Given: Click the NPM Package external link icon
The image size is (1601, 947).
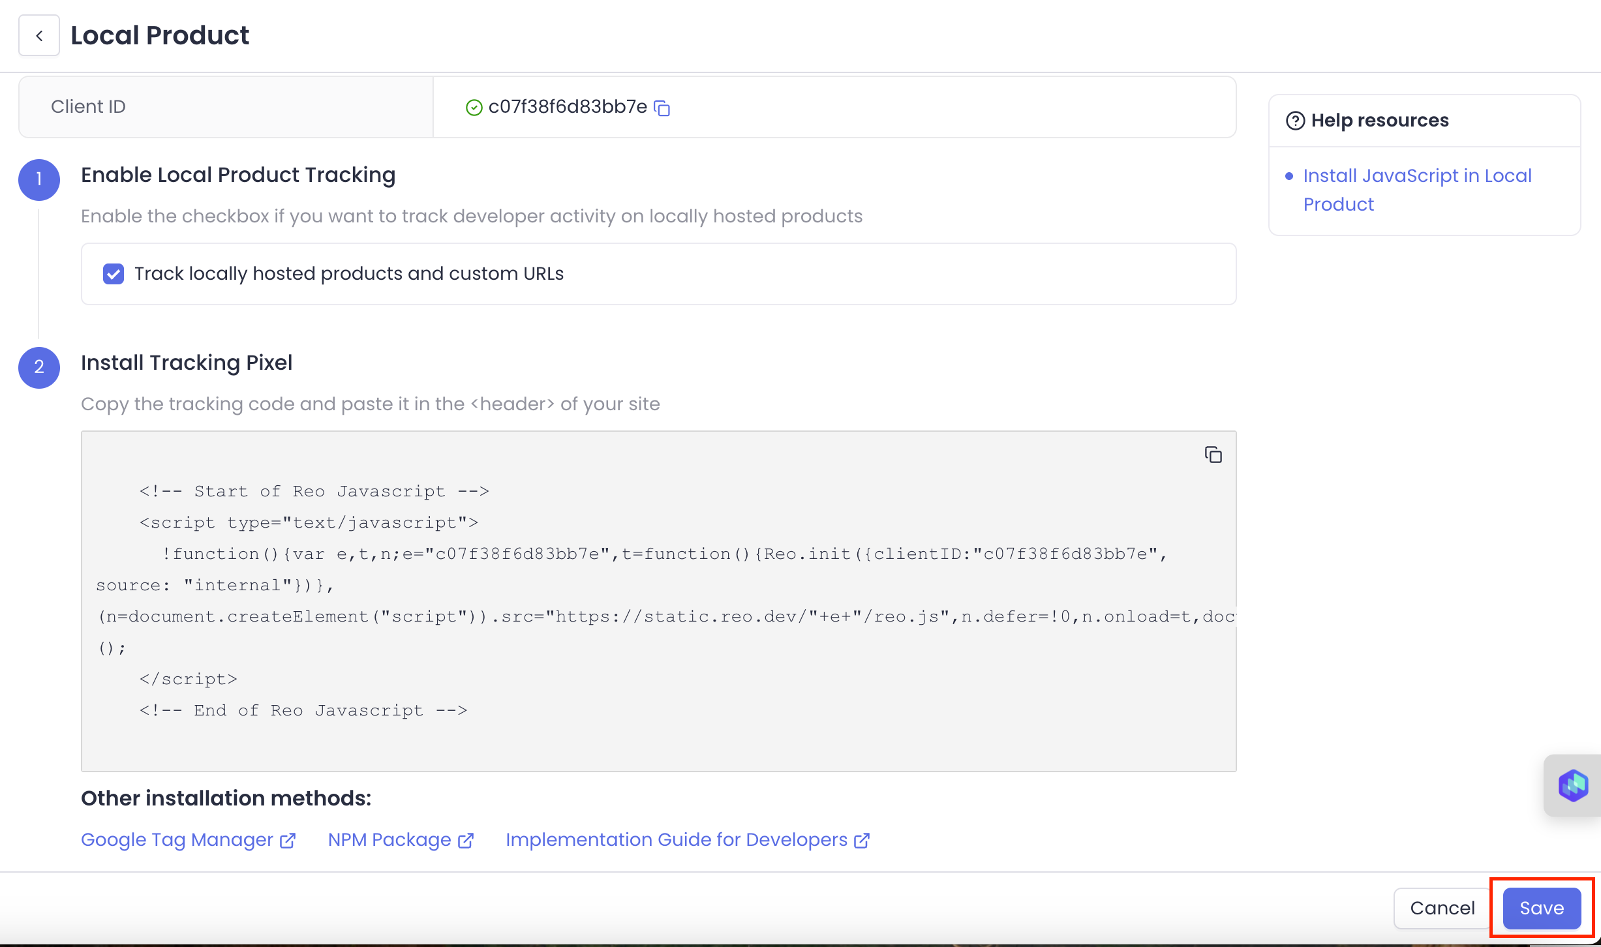Looking at the screenshot, I should tap(466, 841).
